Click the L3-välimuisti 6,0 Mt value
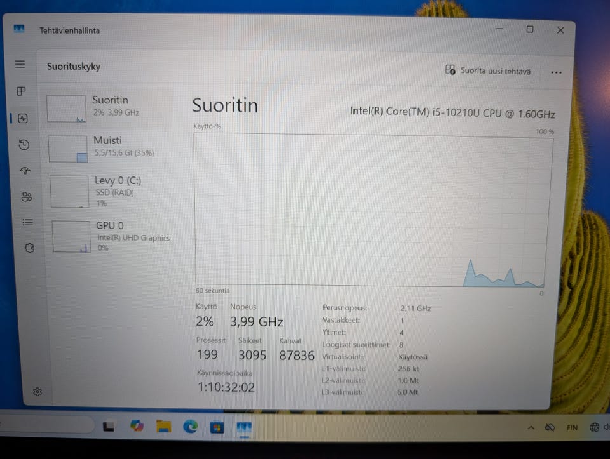Viewport: 610px width, 459px height. point(407,392)
